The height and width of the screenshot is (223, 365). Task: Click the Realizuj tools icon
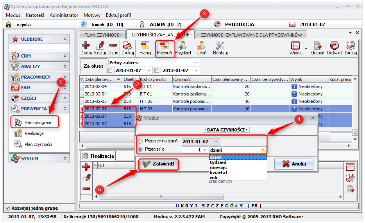(220, 46)
